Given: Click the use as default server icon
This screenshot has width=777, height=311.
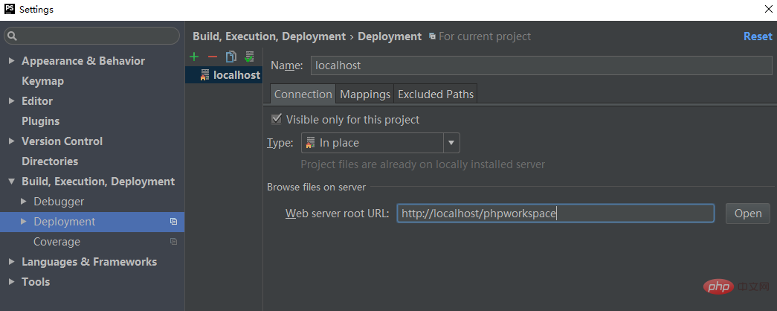Looking at the screenshot, I should click(250, 57).
